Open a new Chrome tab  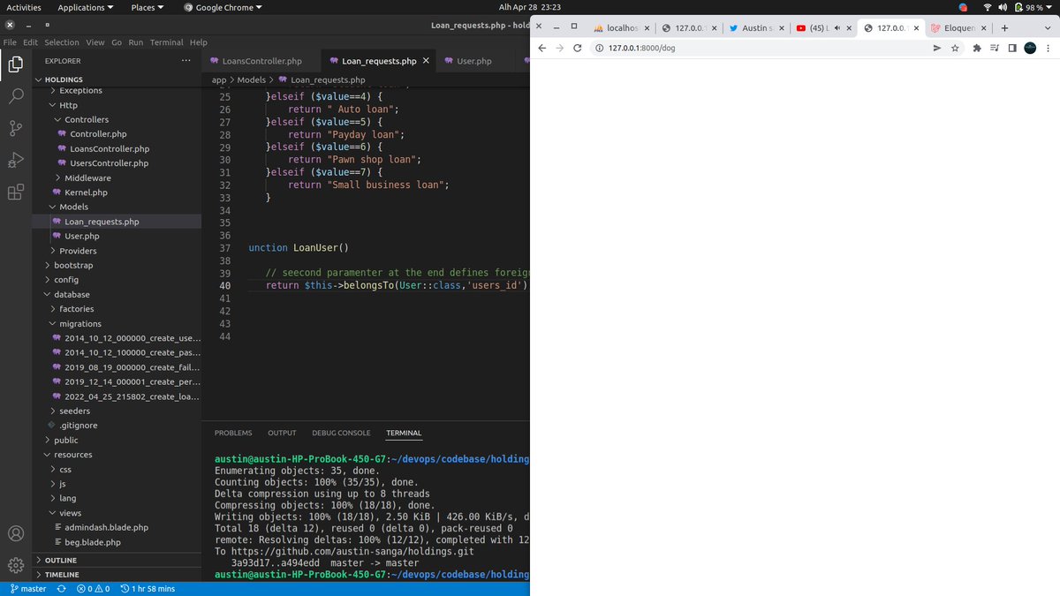1004,27
